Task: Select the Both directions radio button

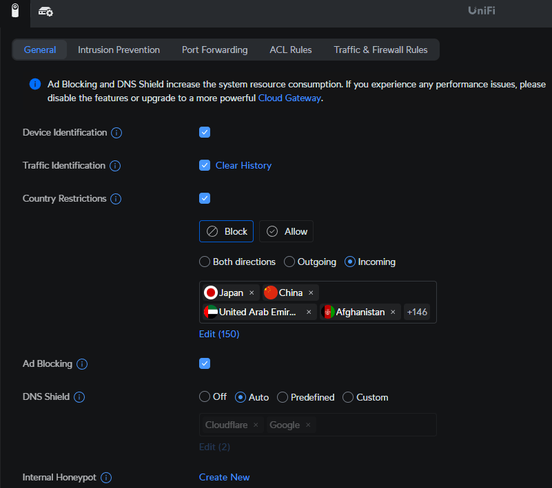Action: tap(205, 262)
